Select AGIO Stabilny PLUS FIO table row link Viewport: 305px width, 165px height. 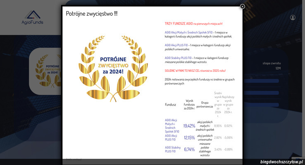click(173, 149)
